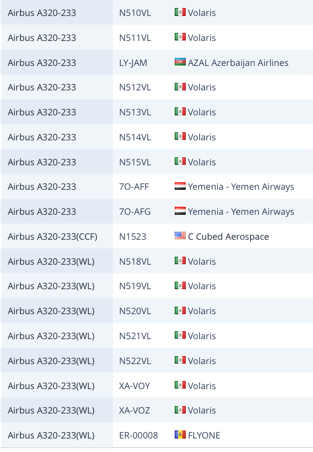313x452 pixels.
Task: Click the US flag beside C Cubed Aerospace
Action: [x=180, y=236]
